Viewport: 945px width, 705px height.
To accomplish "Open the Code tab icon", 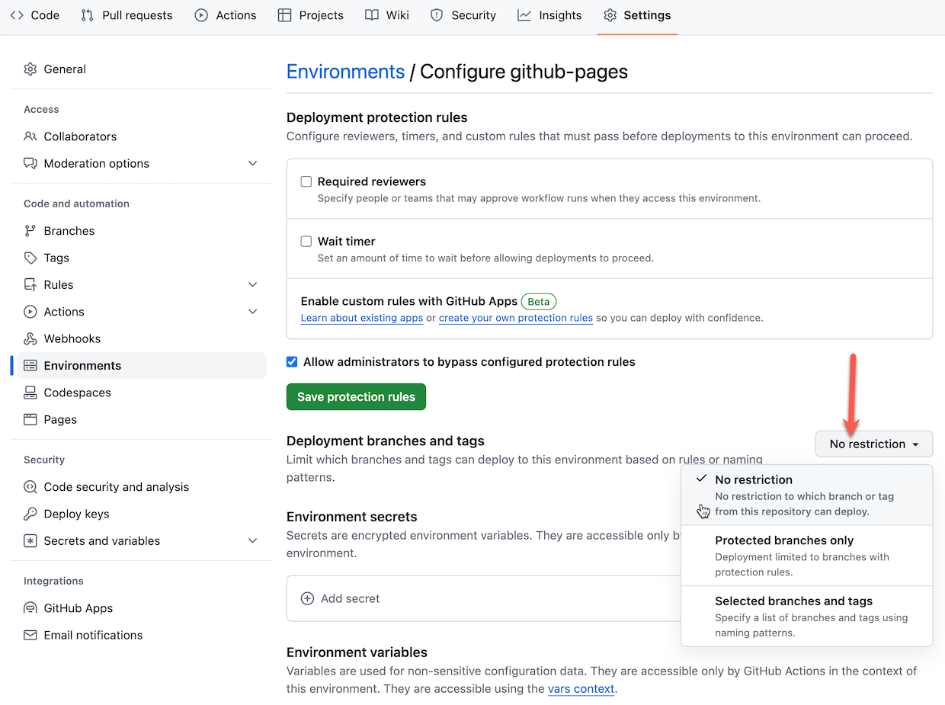I will [x=15, y=14].
